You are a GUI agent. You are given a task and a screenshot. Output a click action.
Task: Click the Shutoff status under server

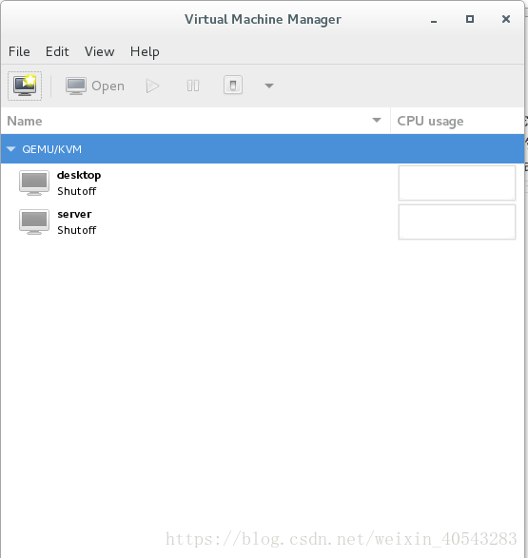coord(76,230)
